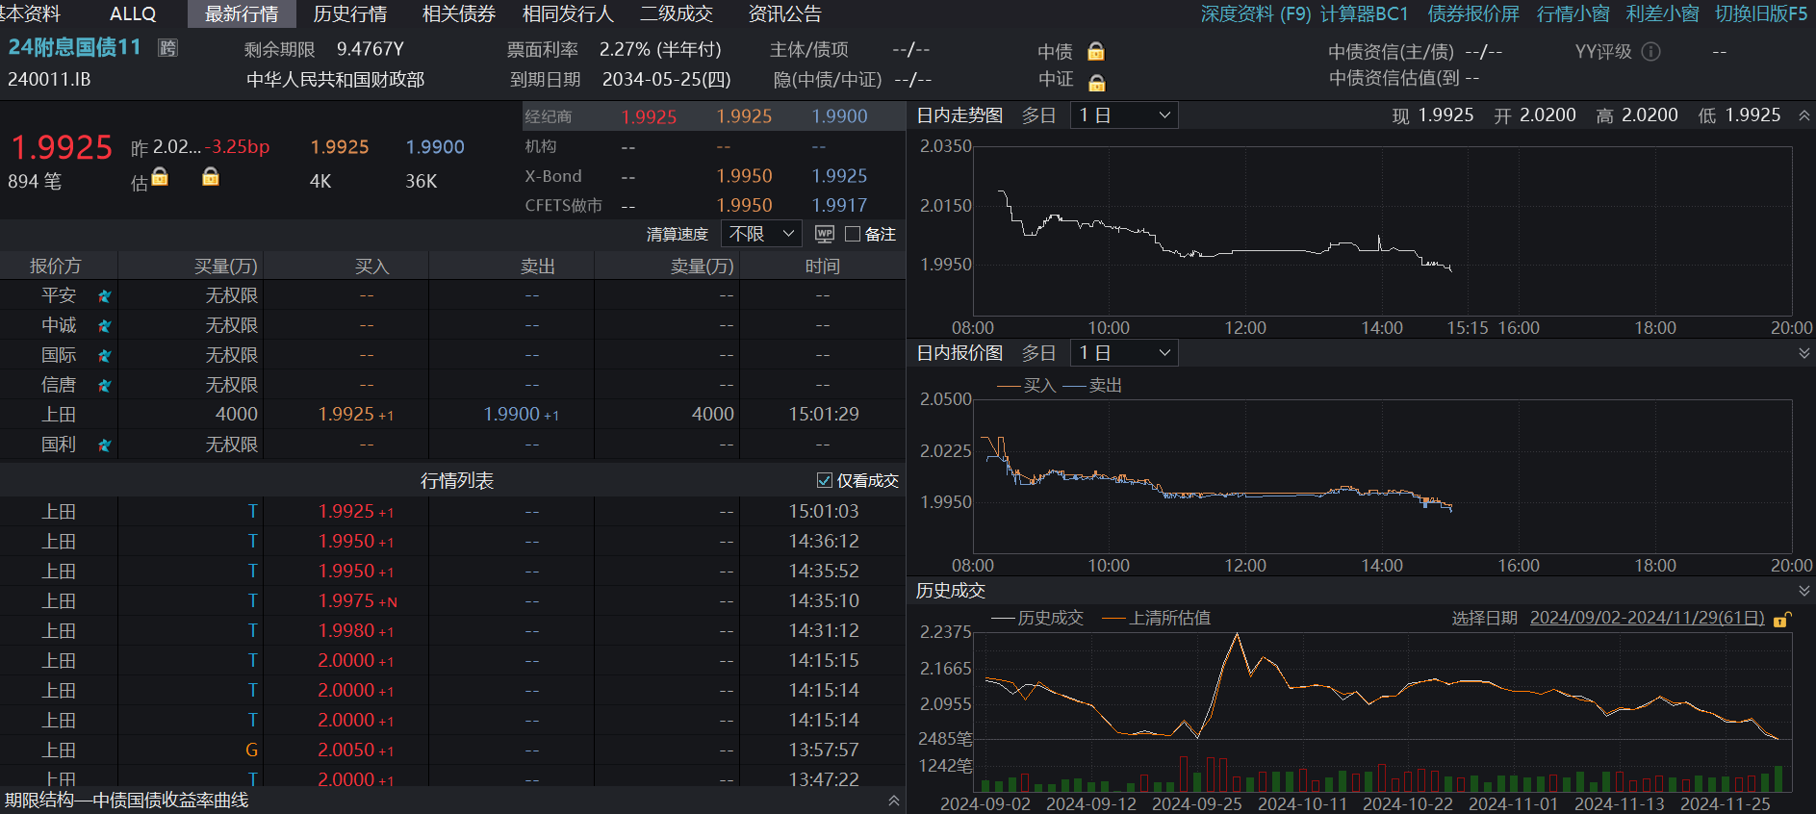Viewport: 1816px width, 814px height.
Task: Click the G trade-type marker at 13:57:57
Action: (x=251, y=750)
